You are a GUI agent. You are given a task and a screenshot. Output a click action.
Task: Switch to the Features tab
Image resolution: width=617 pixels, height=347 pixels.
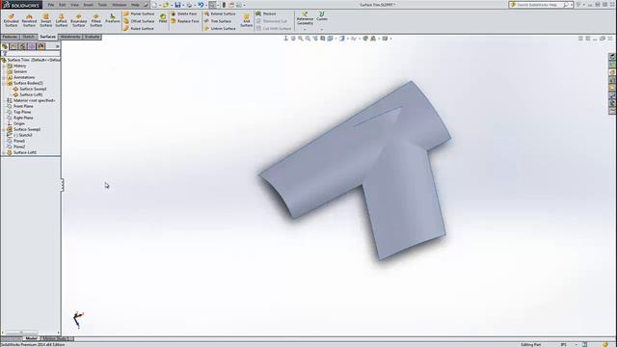point(10,37)
